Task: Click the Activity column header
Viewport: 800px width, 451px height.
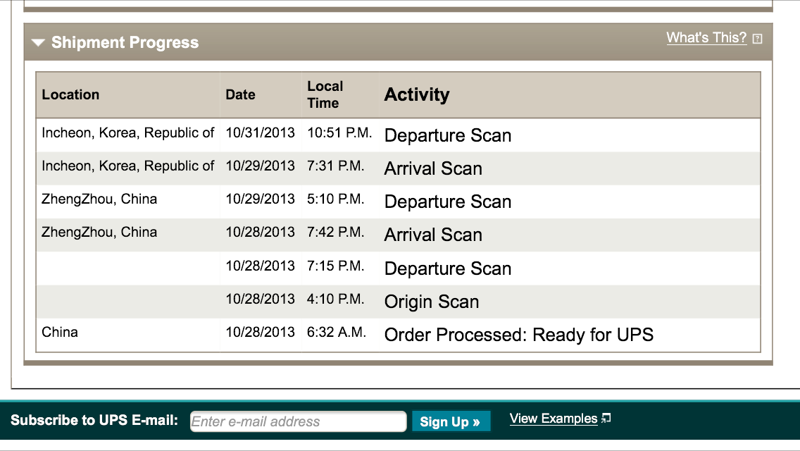Action: pyautogui.click(x=417, y=95)
